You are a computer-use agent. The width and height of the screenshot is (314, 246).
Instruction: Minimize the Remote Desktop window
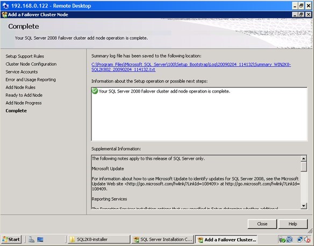[295, 6]
